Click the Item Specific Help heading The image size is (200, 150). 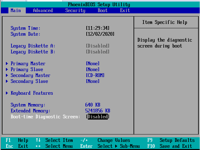click(165, 22)
